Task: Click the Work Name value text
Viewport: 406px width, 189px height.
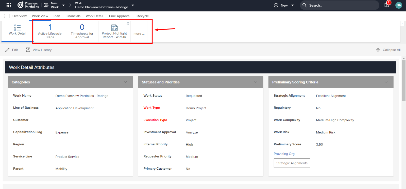Action: [x=82, y=96]
